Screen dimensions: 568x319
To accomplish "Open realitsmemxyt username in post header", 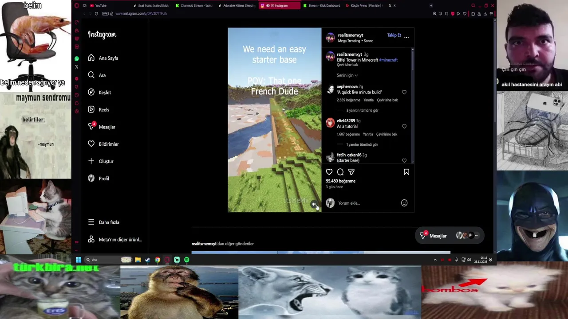I will [x=351, y=35].
